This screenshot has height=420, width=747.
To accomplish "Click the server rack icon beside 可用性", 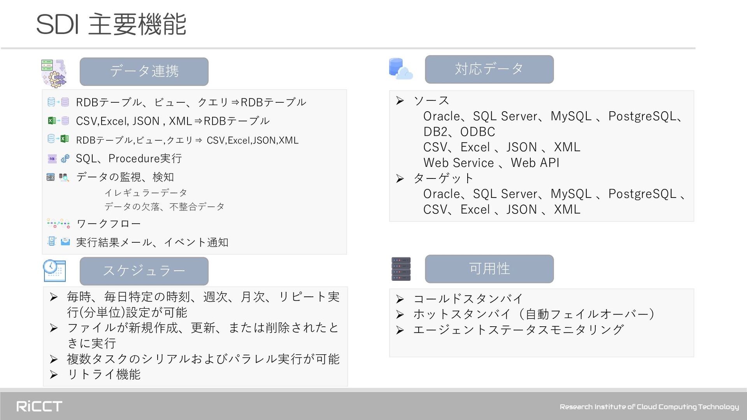I will (x=401, y=269).
